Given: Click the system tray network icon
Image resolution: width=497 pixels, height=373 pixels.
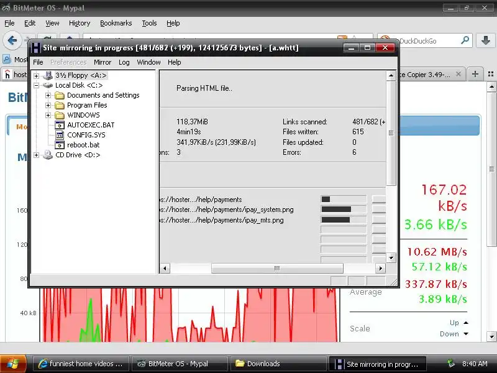Looking at the screenshot, I should click(451, 364).
